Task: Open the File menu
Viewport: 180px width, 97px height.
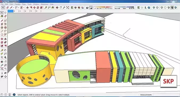Action: [x=2, y=4]
